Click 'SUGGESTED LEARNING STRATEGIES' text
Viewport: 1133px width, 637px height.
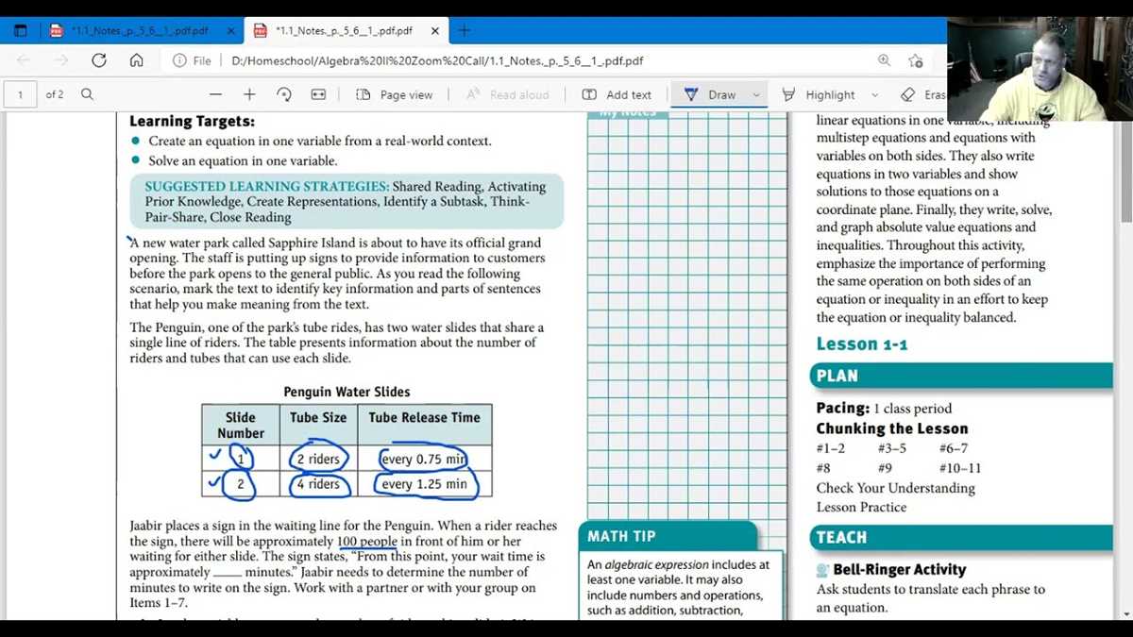click(x=267, y=186)
